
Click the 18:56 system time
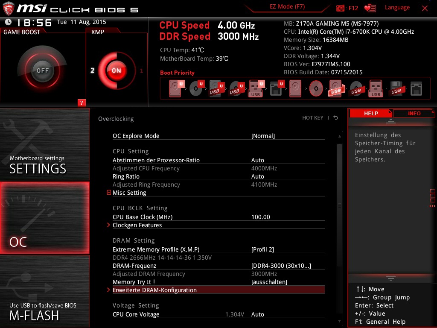click(35, 23)
